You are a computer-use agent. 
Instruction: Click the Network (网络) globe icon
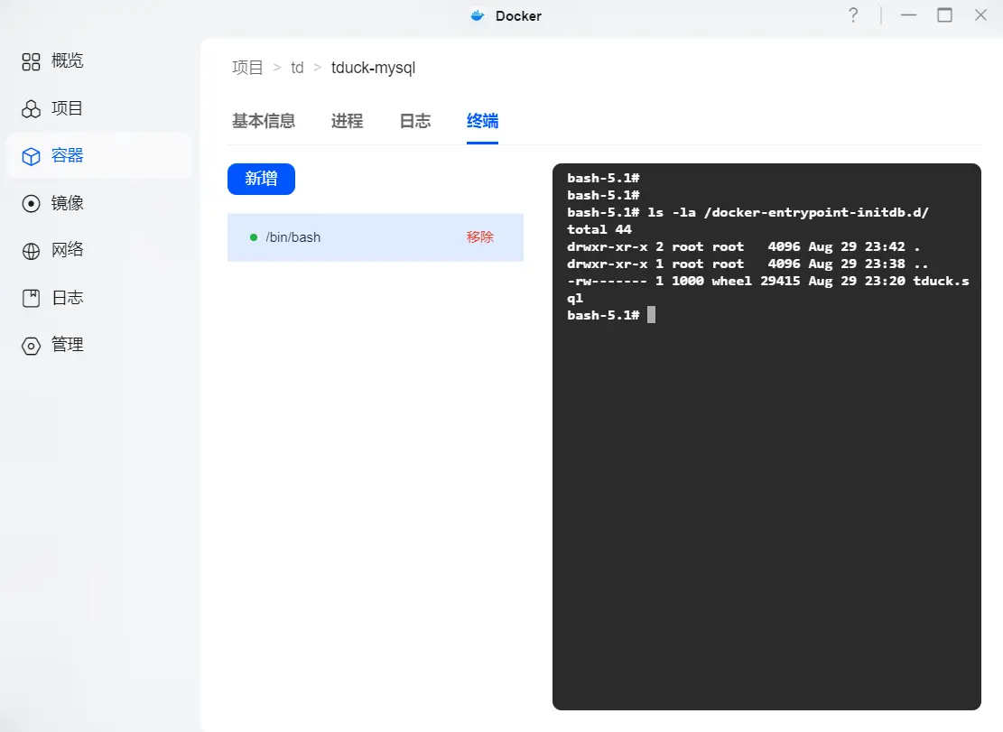pos(31,251)
